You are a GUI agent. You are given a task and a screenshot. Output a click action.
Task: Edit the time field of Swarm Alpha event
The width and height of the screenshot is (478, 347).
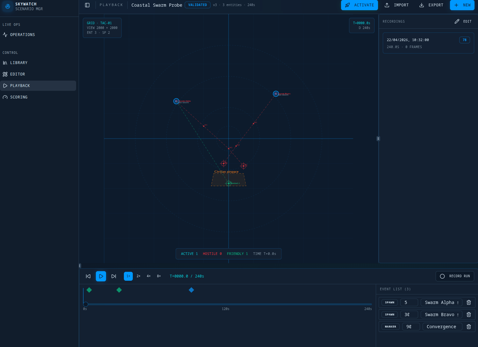click(409, 302)
